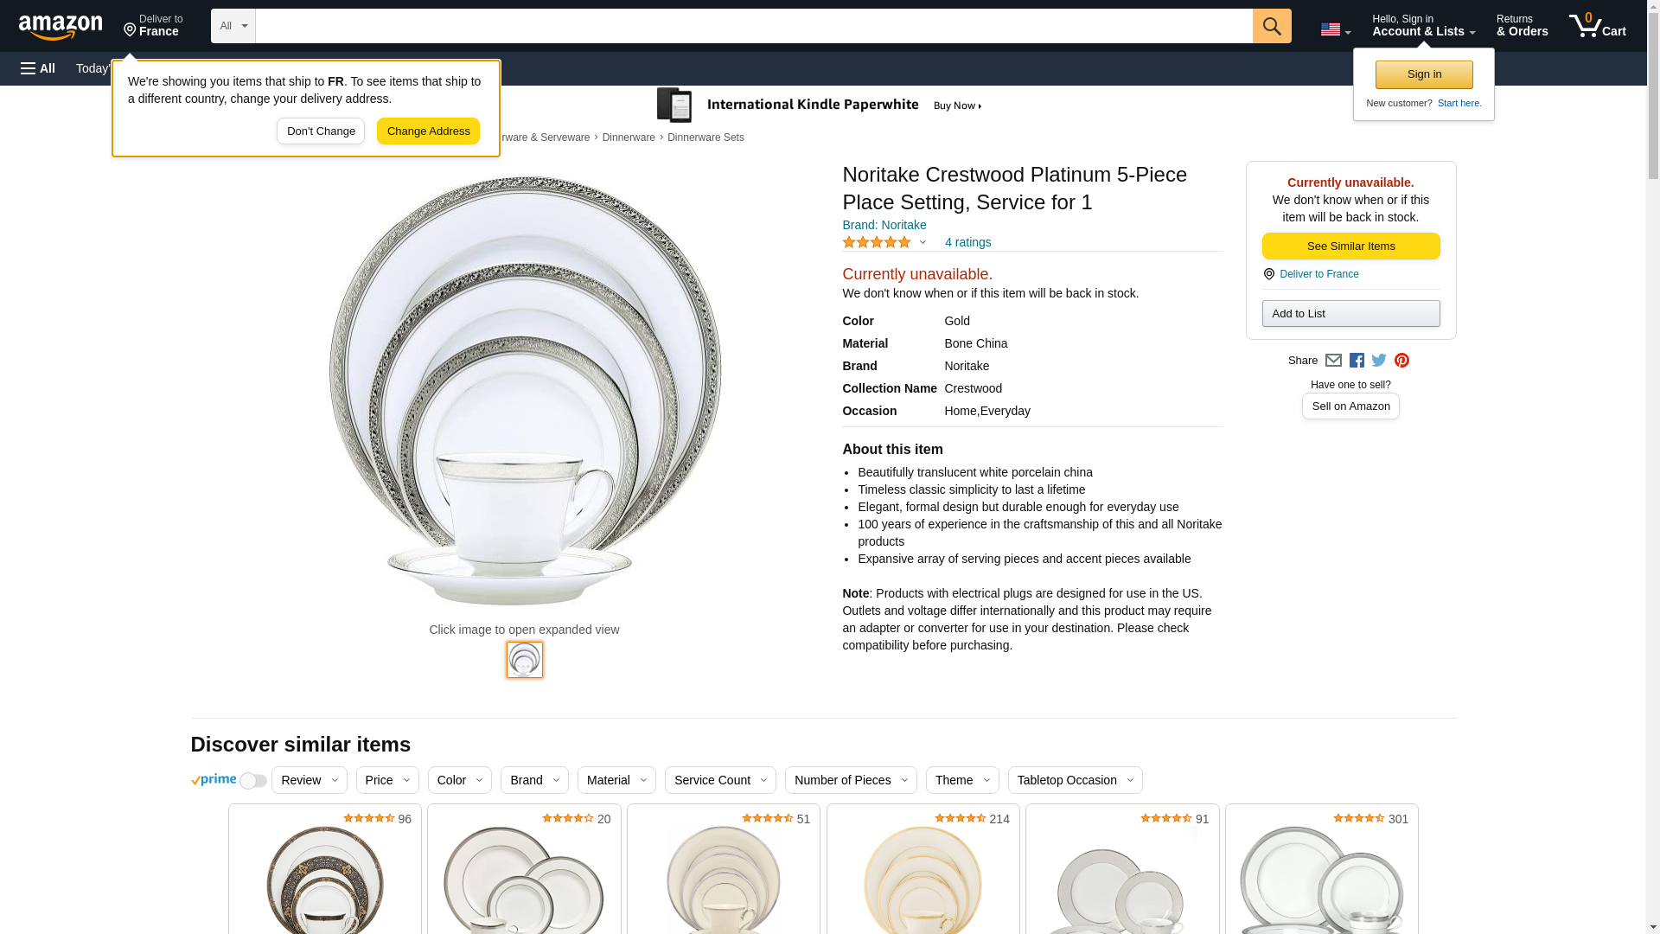This screenshot has width=1660, height=934.
Task: Share product on Facebook
Action: (1357, 361)
